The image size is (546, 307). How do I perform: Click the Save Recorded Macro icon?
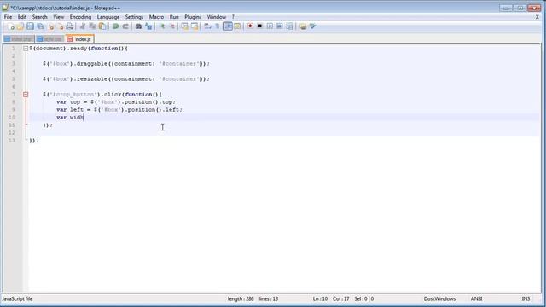[289, 26]
